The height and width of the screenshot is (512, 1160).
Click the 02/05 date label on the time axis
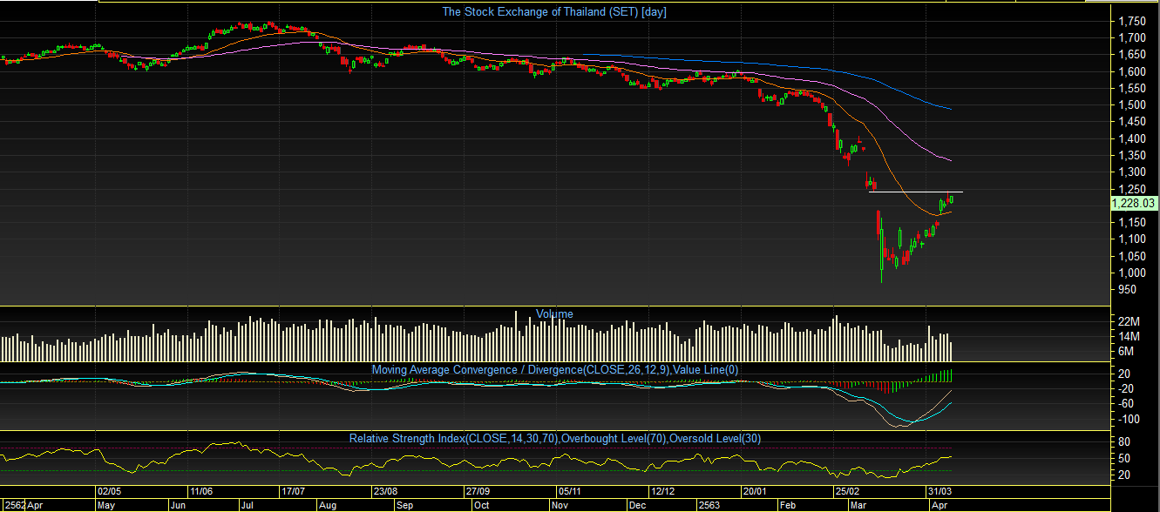point(111,491)
